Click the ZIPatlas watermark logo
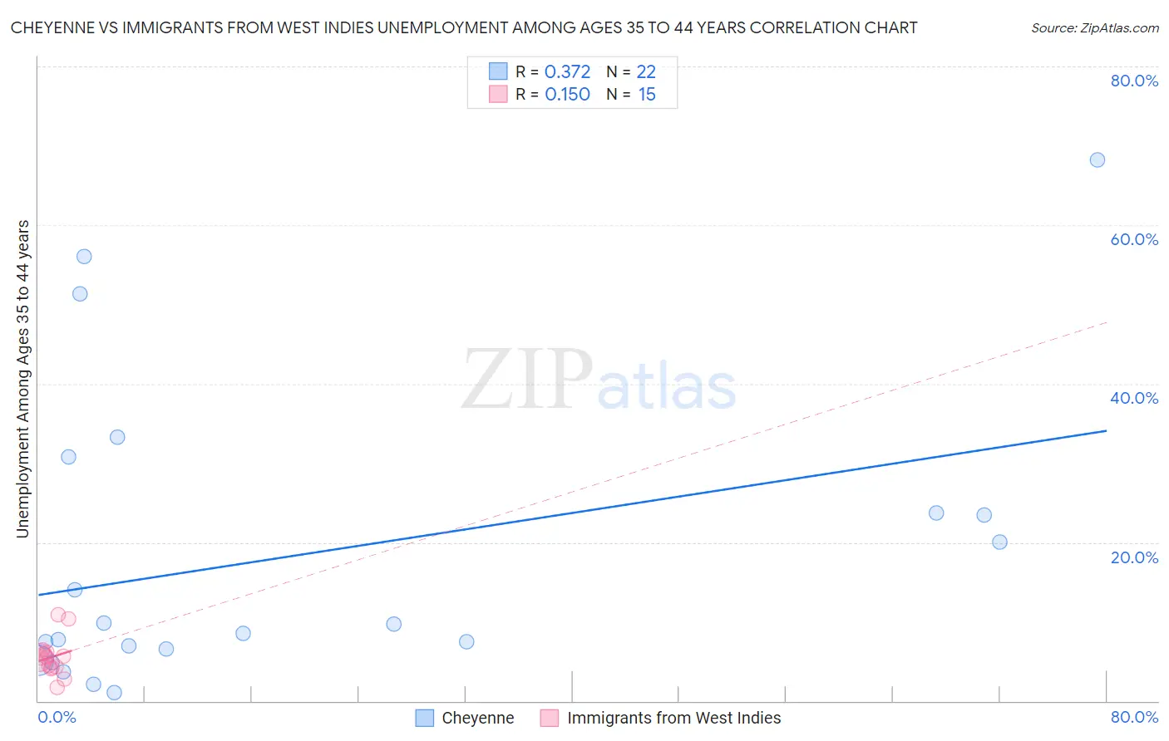The image size is (1169, 741). (x=599, y=380)
